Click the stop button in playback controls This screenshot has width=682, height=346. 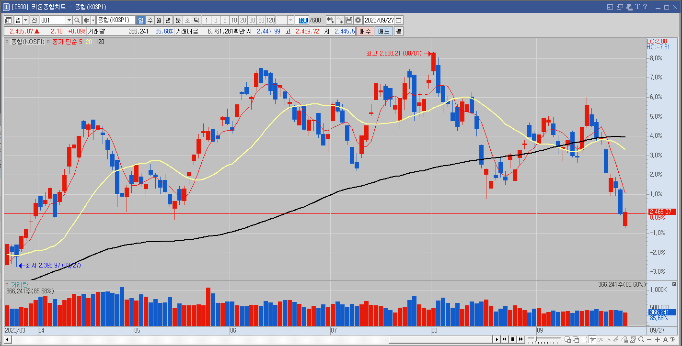[x=513, y=339]
